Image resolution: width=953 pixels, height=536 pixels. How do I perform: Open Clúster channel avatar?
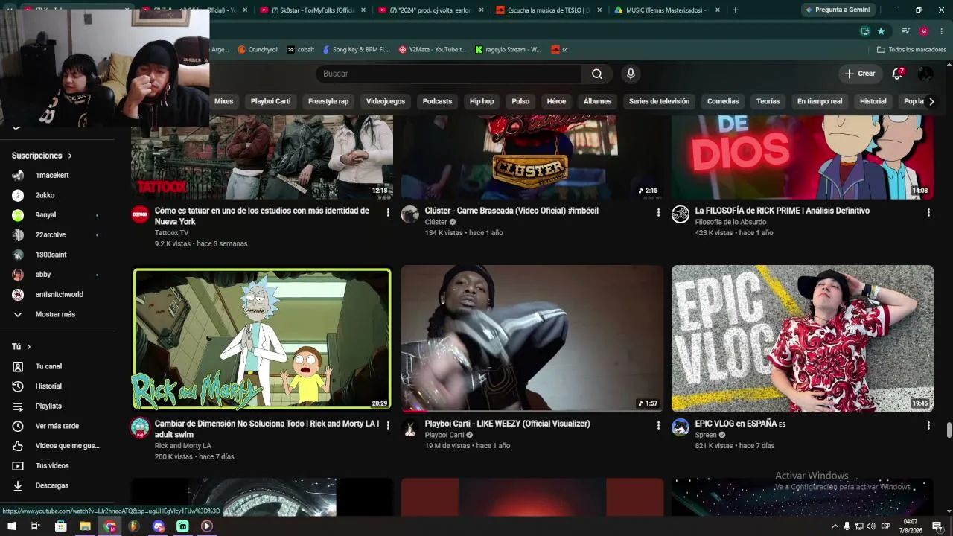410,215
